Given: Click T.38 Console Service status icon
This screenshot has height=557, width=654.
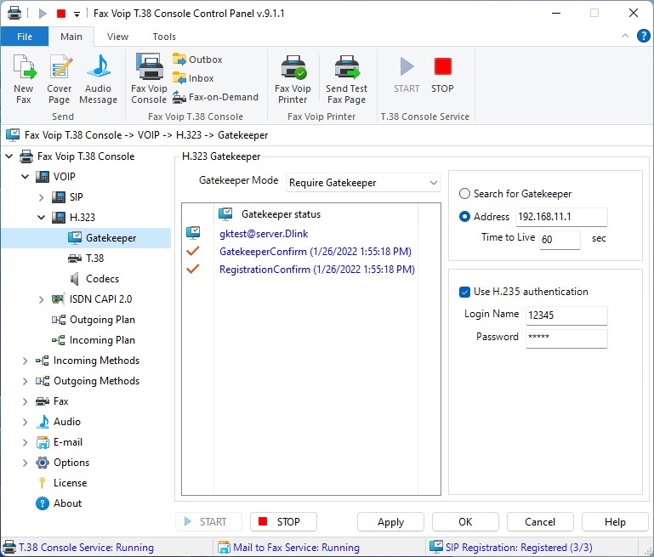Looking at the screenshot, I should point(9,547).
